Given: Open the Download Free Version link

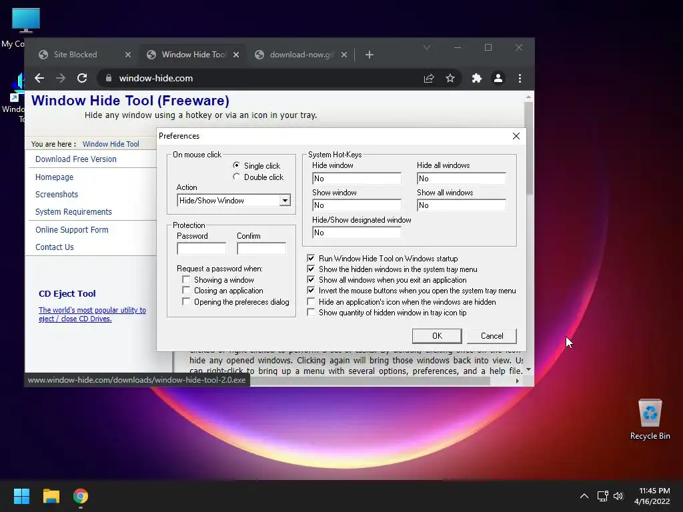Looking at the screenshot, I should click(x=76, y=159).
